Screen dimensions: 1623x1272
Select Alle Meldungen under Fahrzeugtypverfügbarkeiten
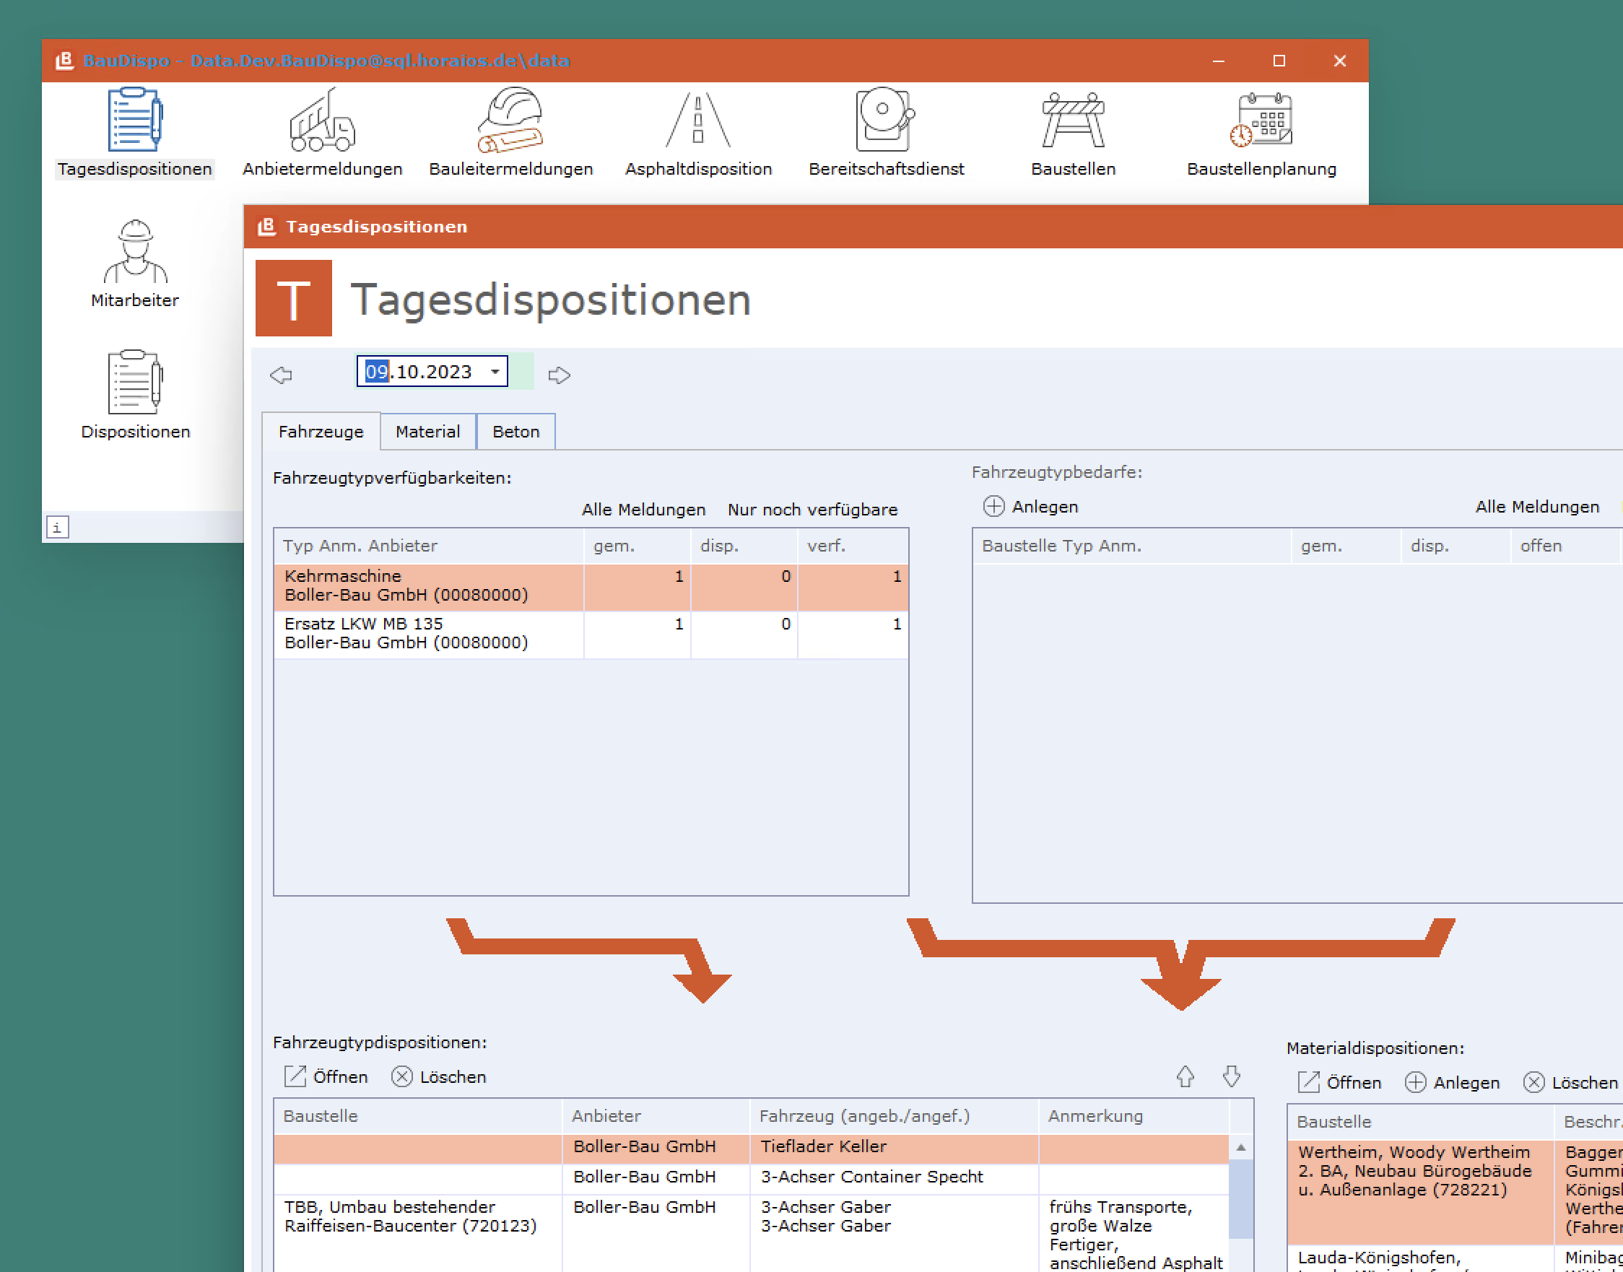(643, 510)
